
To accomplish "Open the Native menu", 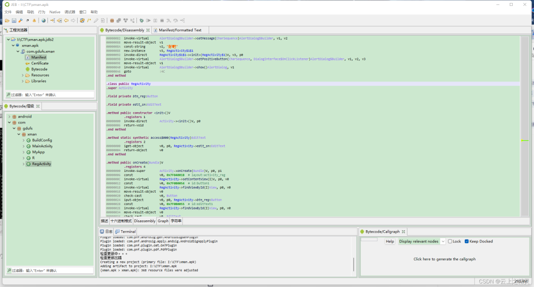I will tap(55, 12).
